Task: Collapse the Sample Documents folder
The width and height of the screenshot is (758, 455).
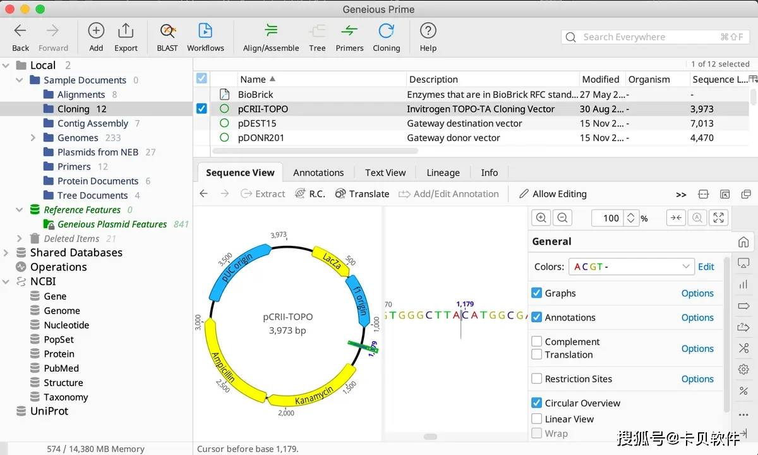Action: point(20,80)
